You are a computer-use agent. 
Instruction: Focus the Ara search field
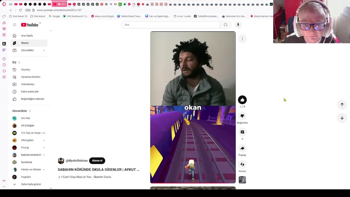[171, 25]
